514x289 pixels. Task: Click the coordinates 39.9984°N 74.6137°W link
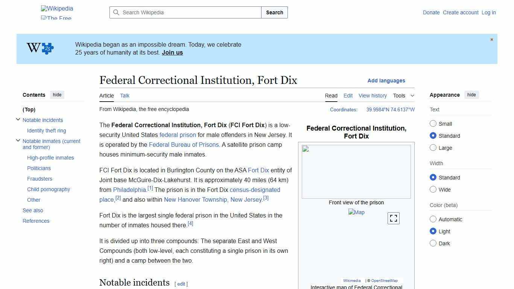pos(390,110)
